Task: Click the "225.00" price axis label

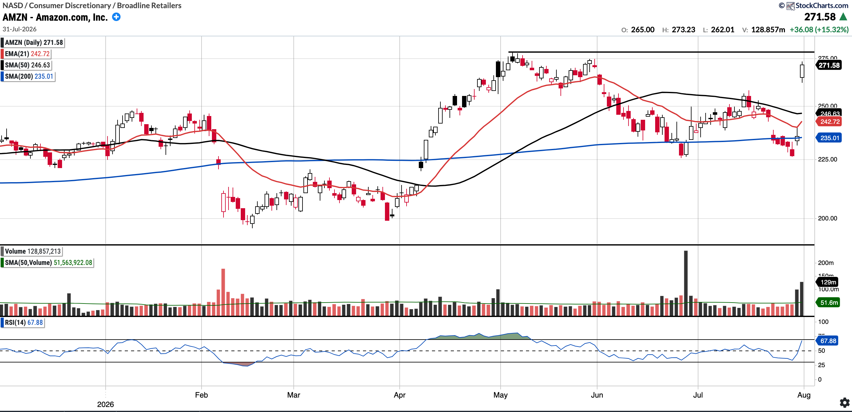Action: pyautogui.click(x=828, y=159)
